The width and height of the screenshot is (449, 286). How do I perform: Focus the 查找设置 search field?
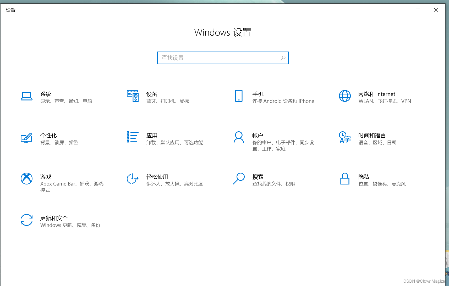click(x=223, y=58)
